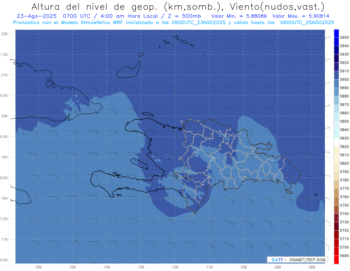Click the legend value '5690'
This screenshot has width=350, height=271.
(344, 256)
